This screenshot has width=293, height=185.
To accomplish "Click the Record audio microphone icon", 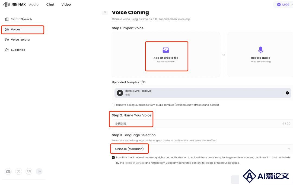I will pyautogui.click(x=261, y=50).
